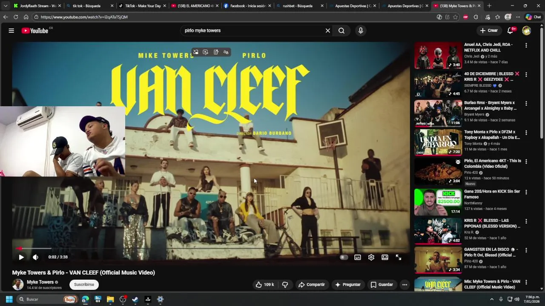
Task: Open the tab actions chevron in the tab strip
Action: pyautogui.click(x=6, y=6)
